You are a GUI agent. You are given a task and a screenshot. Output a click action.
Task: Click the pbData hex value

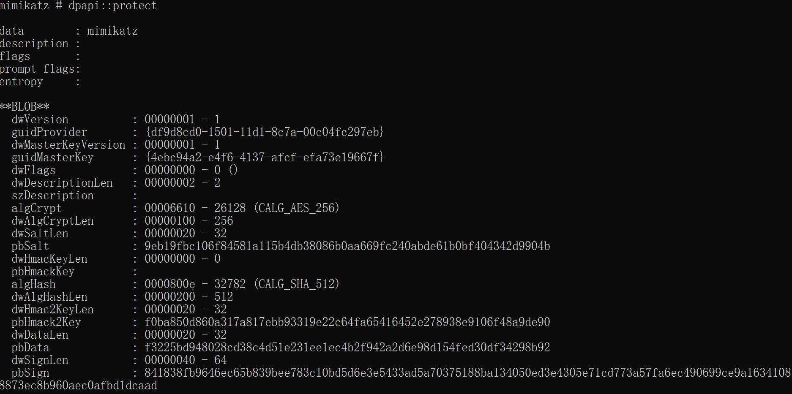click(347, 348)
